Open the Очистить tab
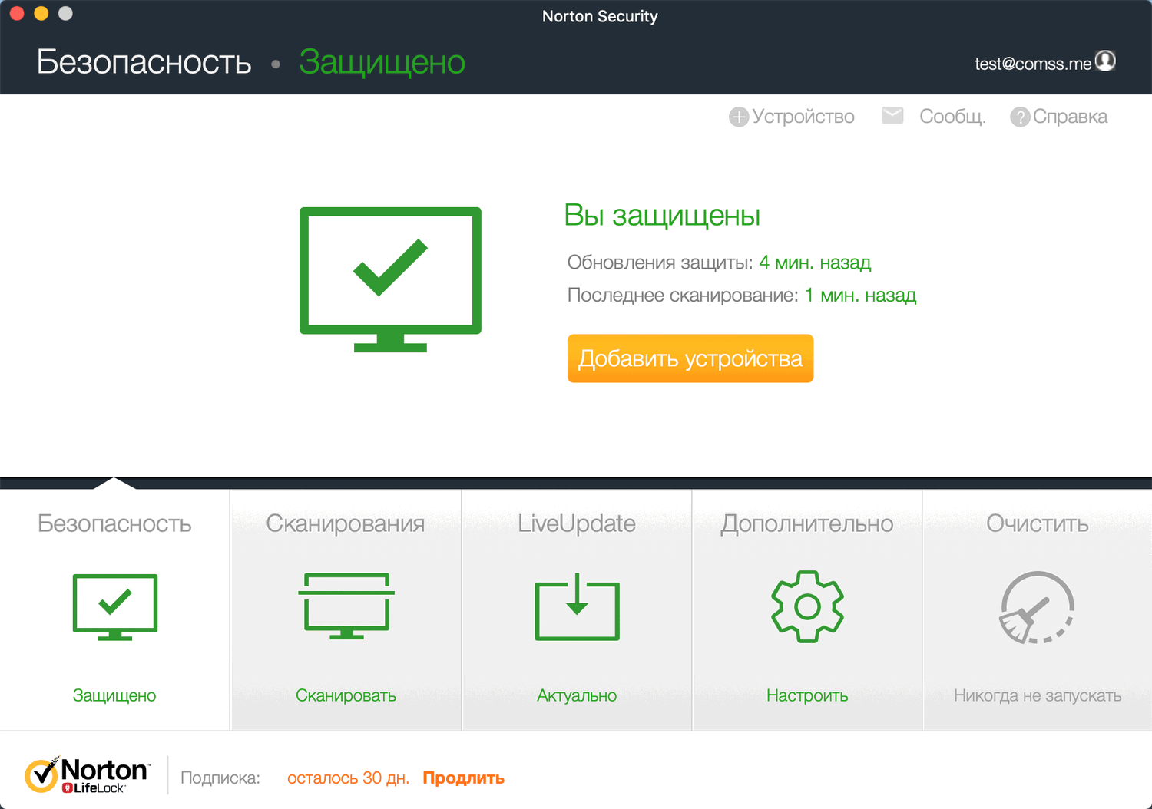 [x=1038, y=523]
